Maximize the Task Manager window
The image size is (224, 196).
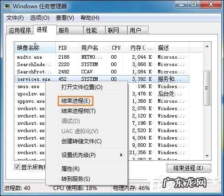click(194, 5)
